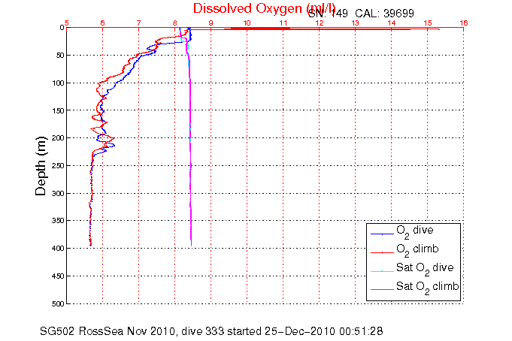Click the x-axis tick label 8
The image size is (512, 341).
tap(174, 23)
